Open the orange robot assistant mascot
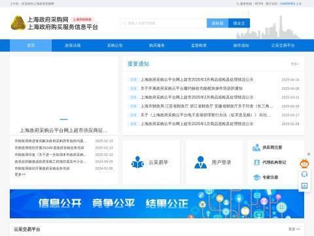The image size is (314, 236). coord(304,163)
